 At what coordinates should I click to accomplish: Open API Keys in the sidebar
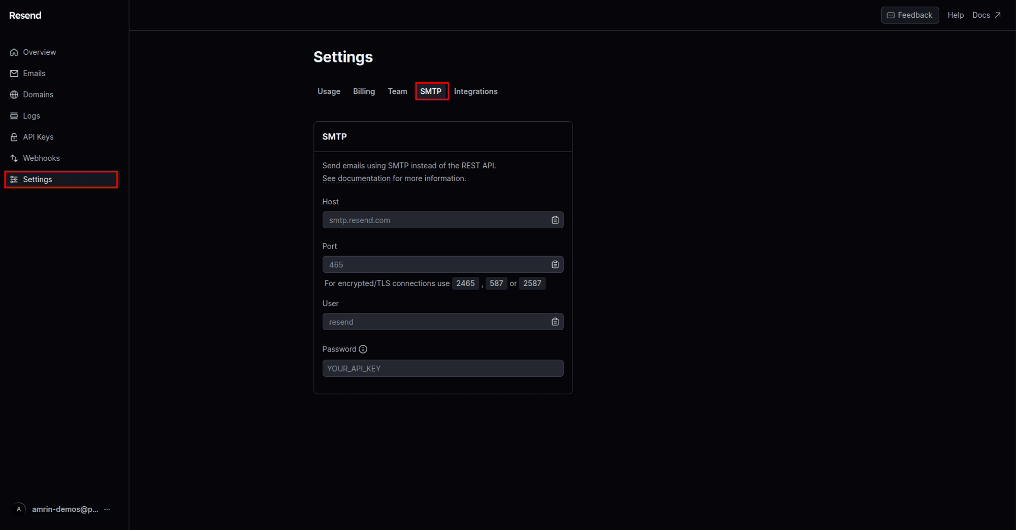(38, 136)
